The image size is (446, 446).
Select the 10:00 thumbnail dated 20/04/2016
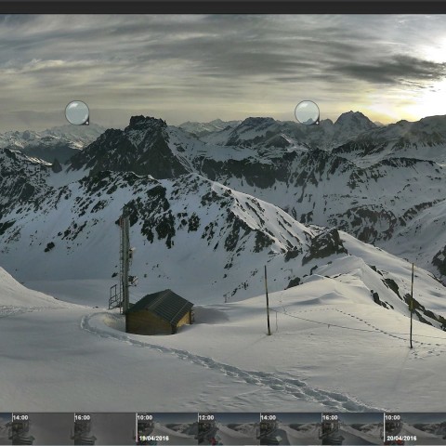(415, 428)
